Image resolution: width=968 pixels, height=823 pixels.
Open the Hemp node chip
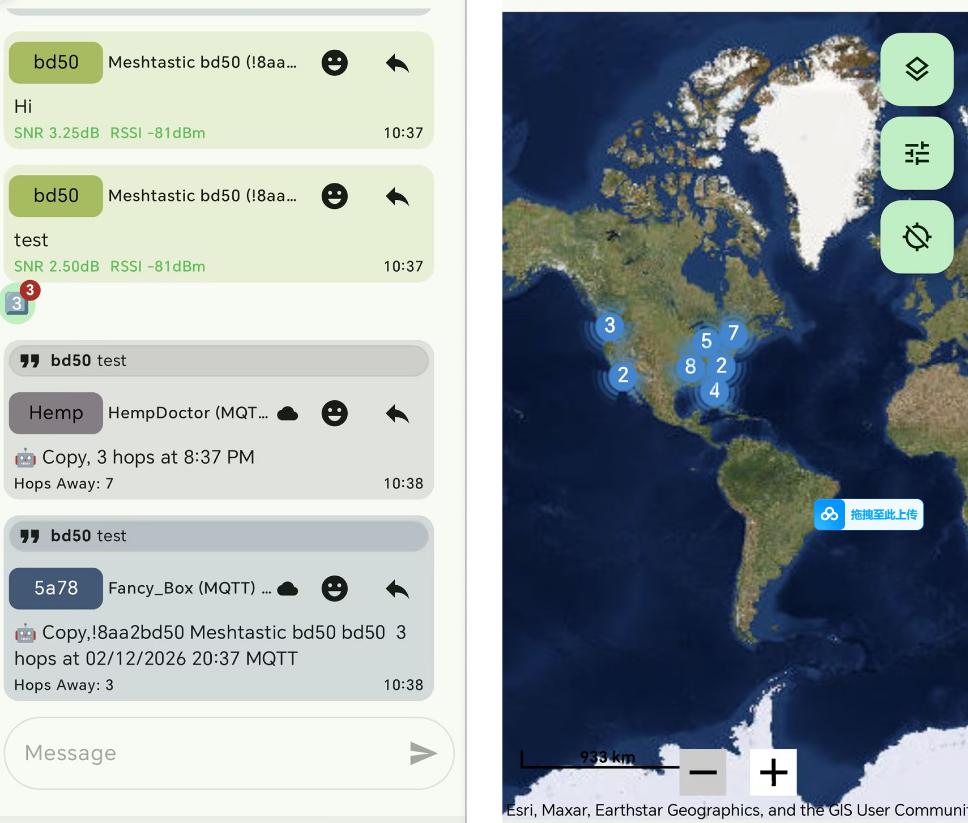pyautogui.click(x=56, y=413)
